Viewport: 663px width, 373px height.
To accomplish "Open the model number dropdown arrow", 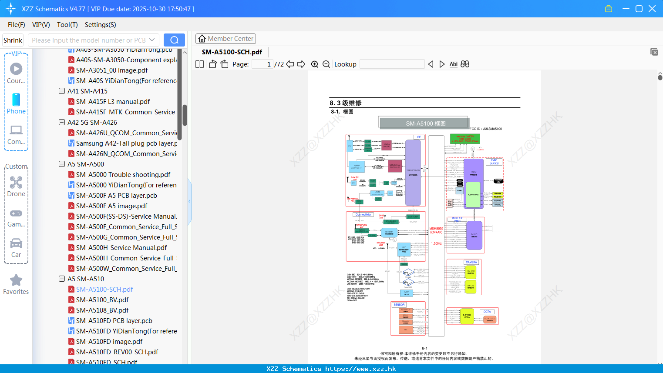I will point(152,40).
